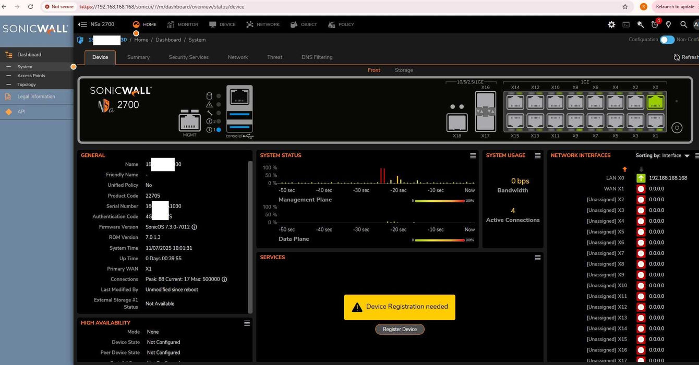The image size is (699, 365).
Task: Toggle Configuration / Non-Config mode switch
Action: 667,40
